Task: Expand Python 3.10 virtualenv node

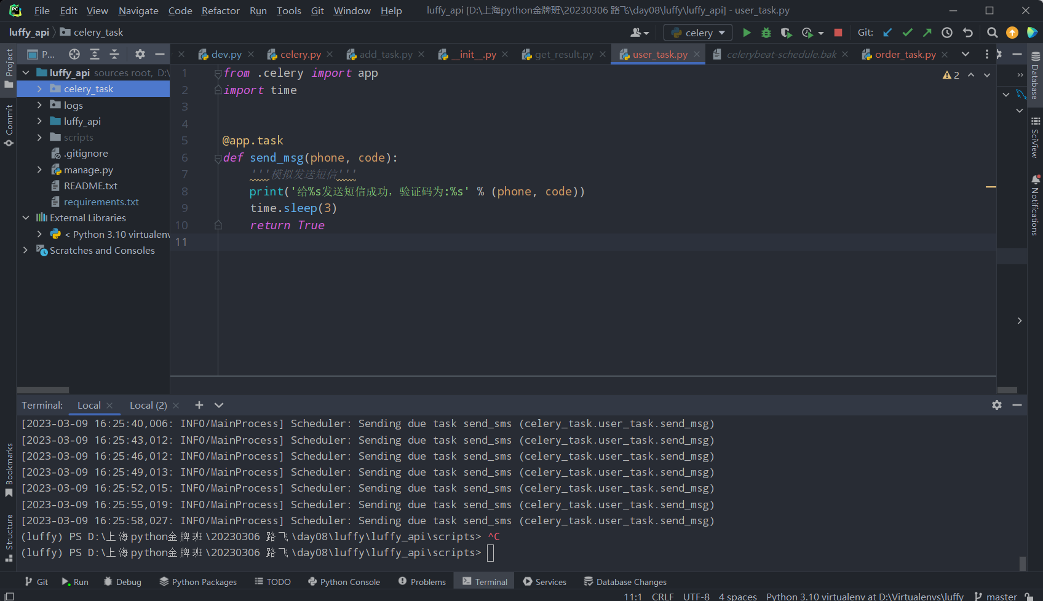Action: [39, 234]
